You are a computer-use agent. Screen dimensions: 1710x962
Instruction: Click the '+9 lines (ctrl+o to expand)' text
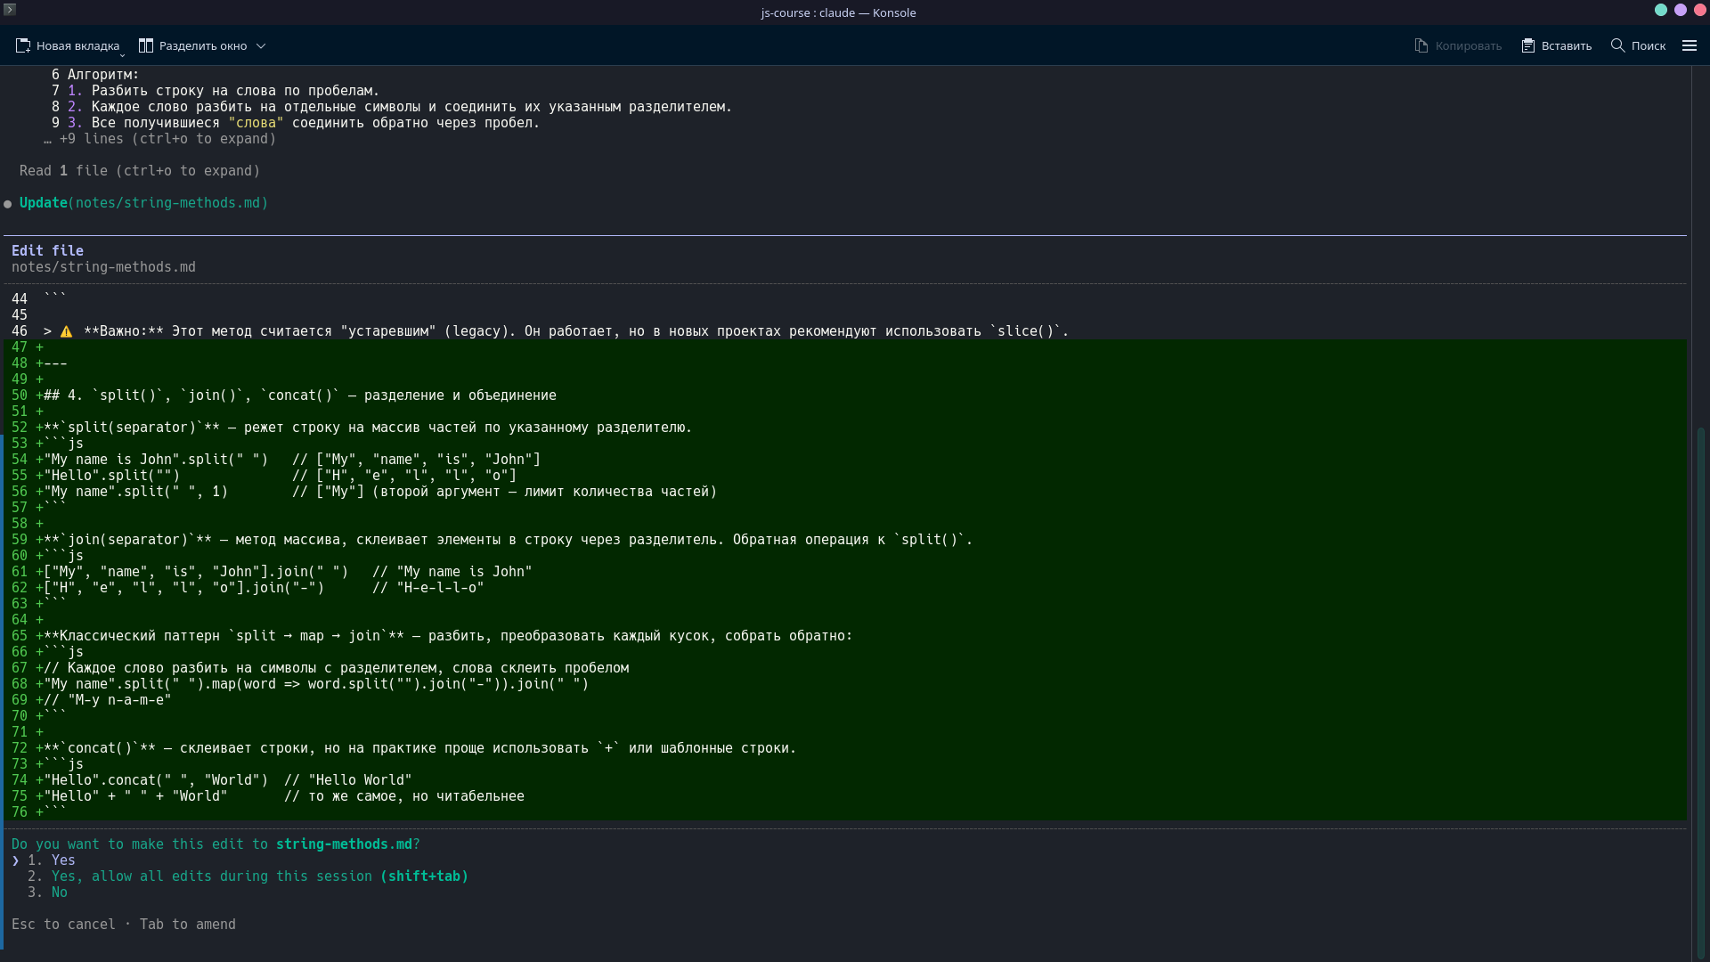click(167, 139)
